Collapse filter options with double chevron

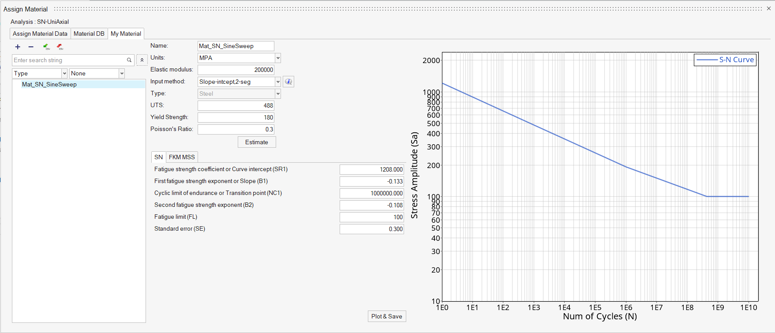142,60
